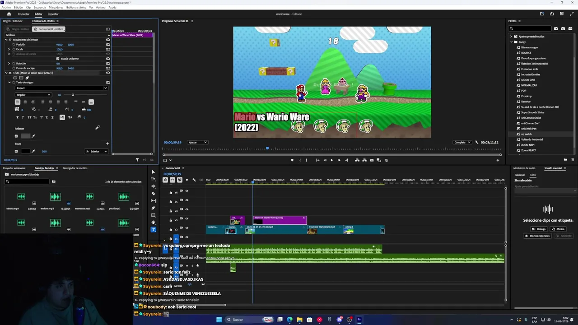Open the Regular font style dropdown
This screenshot has height=325, width=578.
click(x=33, y=95)
